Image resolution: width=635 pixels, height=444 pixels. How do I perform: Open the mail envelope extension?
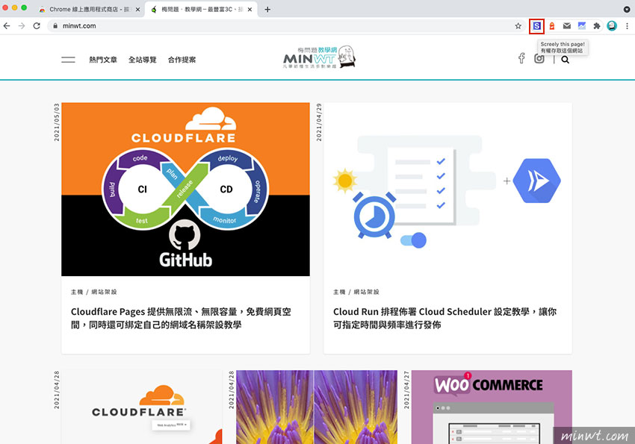(x=566, y=26)
